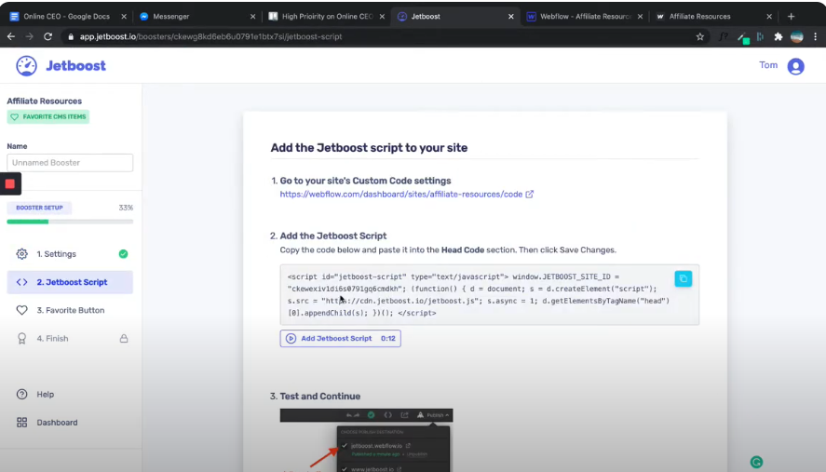Image resolution: width=826 pixels, height=472 pixels.
Task: Click the f? extension icon in toolbar
Action: (x=724, y=37)
